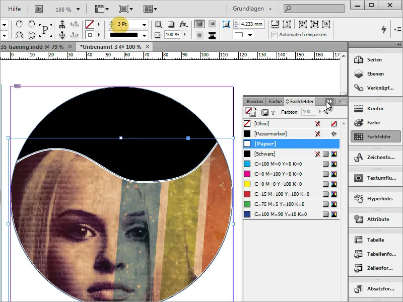The width and height of the screenshot is (403, 302).
Task: Open the Kontur button in dock
Action: coord(375,108)
